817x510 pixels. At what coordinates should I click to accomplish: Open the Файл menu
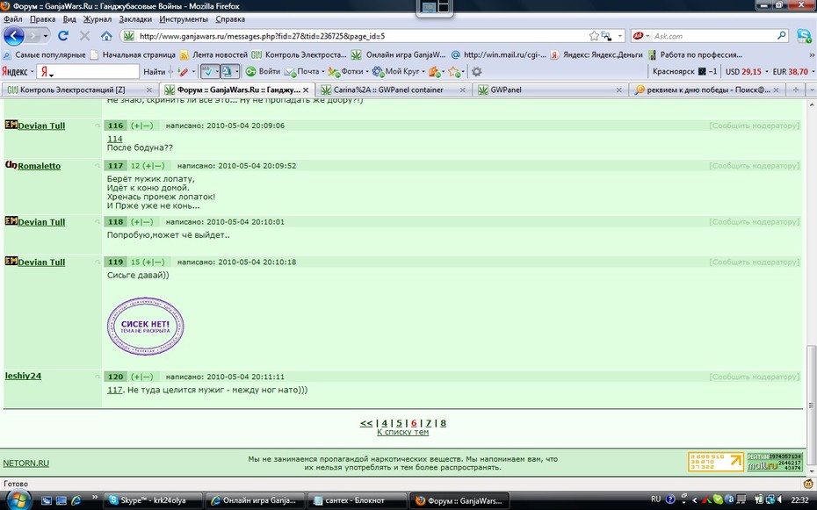click(x=13, y=19)
